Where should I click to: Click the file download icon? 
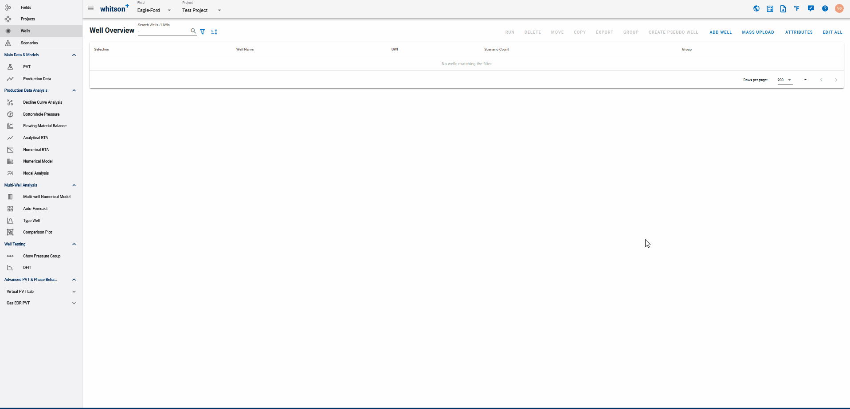click(783, 8)
